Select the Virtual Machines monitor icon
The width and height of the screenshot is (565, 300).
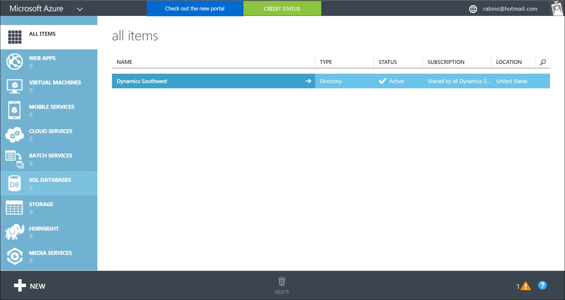(x=15, y=86)
